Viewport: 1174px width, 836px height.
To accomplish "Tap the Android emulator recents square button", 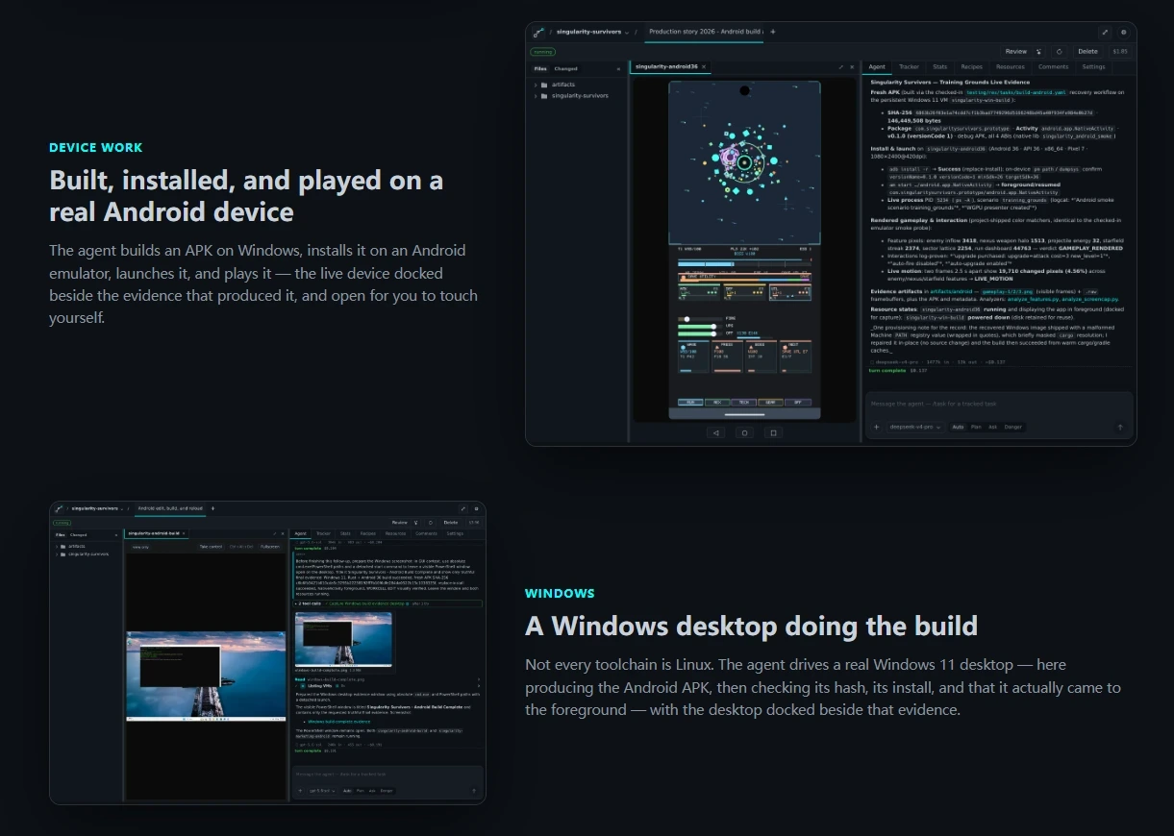I will coord(772,432).
